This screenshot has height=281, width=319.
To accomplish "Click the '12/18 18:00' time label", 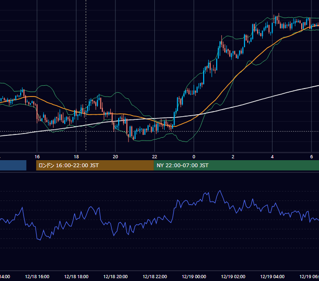I will (76, 276).
